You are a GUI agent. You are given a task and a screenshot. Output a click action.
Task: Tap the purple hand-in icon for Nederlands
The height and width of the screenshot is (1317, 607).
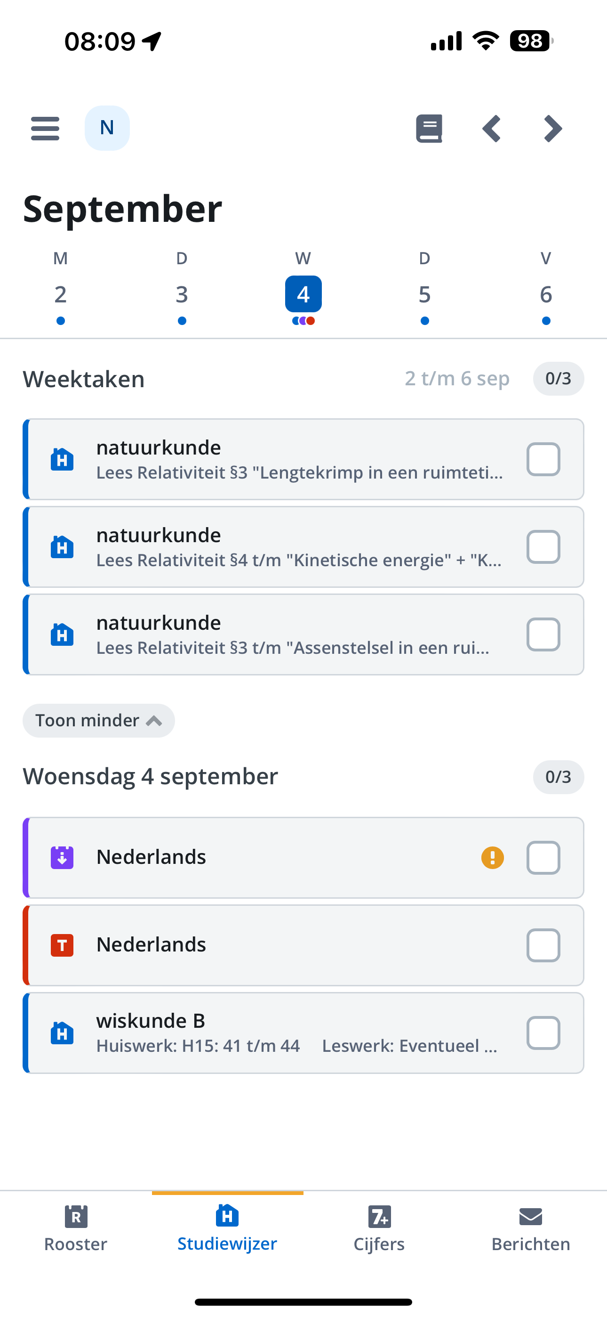[62, 857]
